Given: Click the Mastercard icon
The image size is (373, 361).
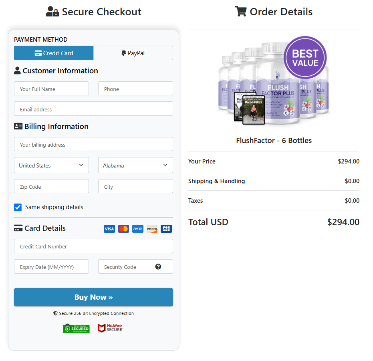Looking at the screenshot, I should 123,228.
